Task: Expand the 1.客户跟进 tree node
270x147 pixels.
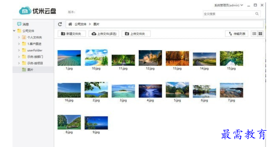Action: [19, 44]
